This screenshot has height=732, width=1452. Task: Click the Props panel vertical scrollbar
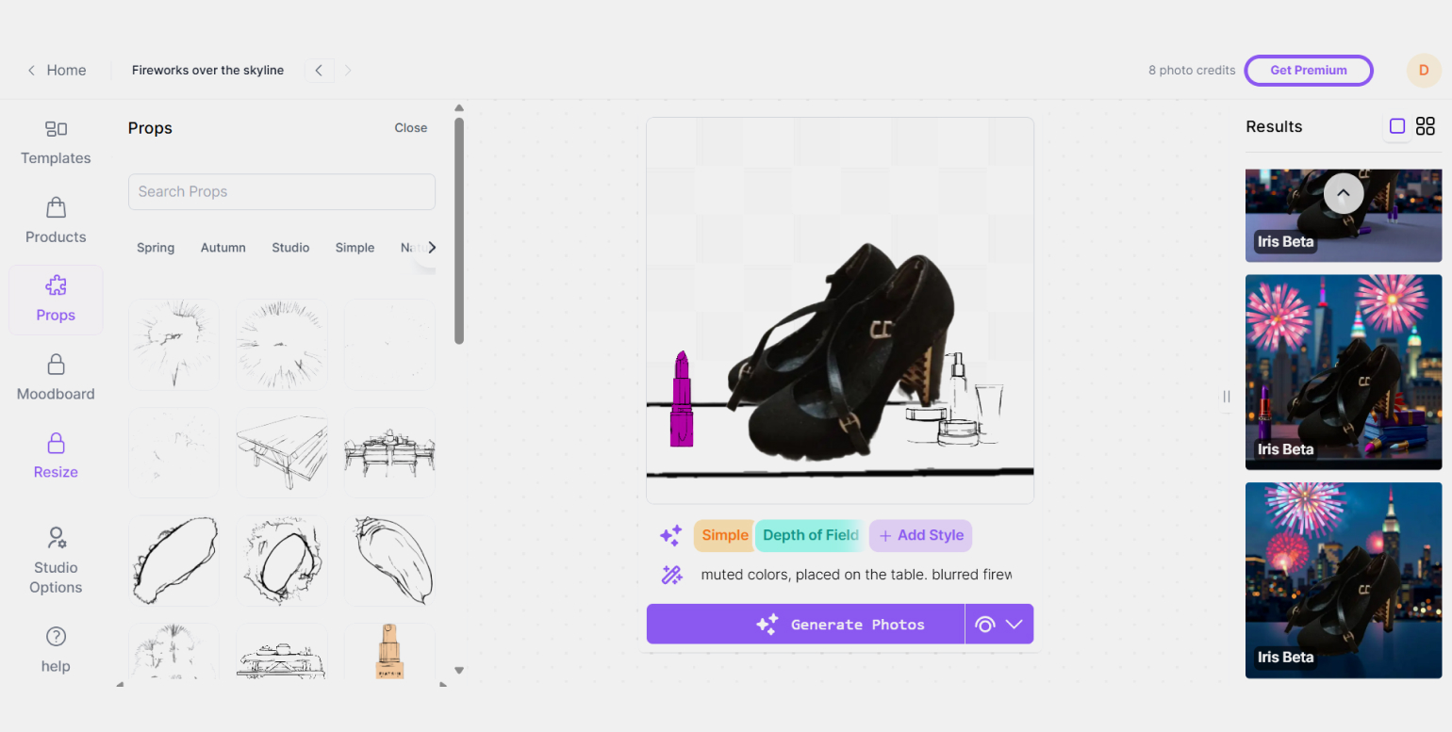(459, 231)
